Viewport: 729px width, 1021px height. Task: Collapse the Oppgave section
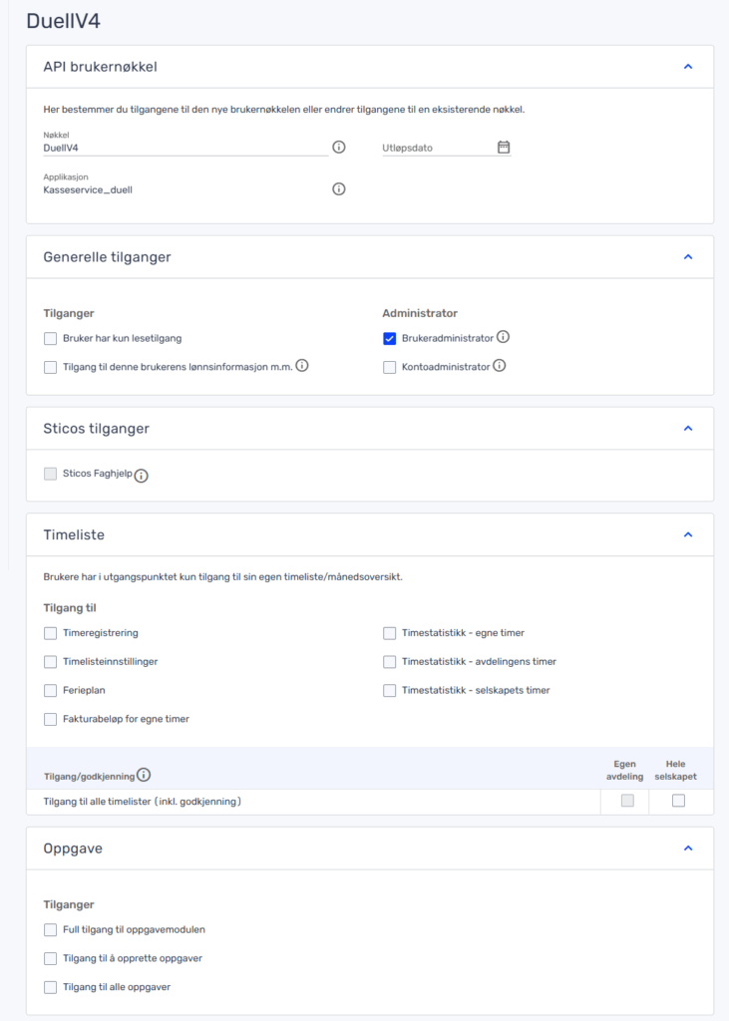[688, 848]
